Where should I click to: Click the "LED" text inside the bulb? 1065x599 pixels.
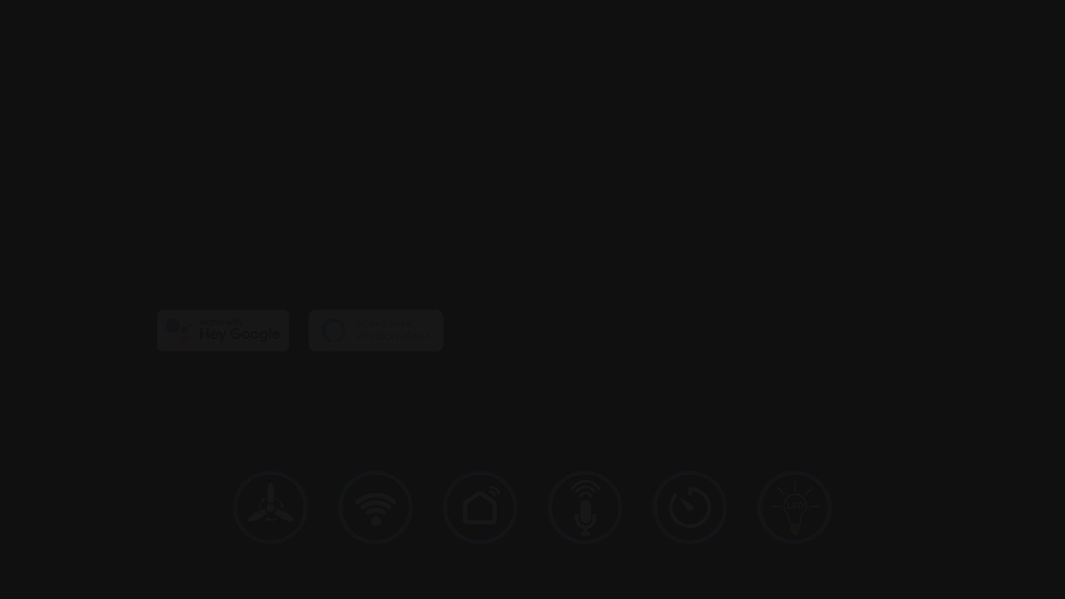click(x=795, y=506)
